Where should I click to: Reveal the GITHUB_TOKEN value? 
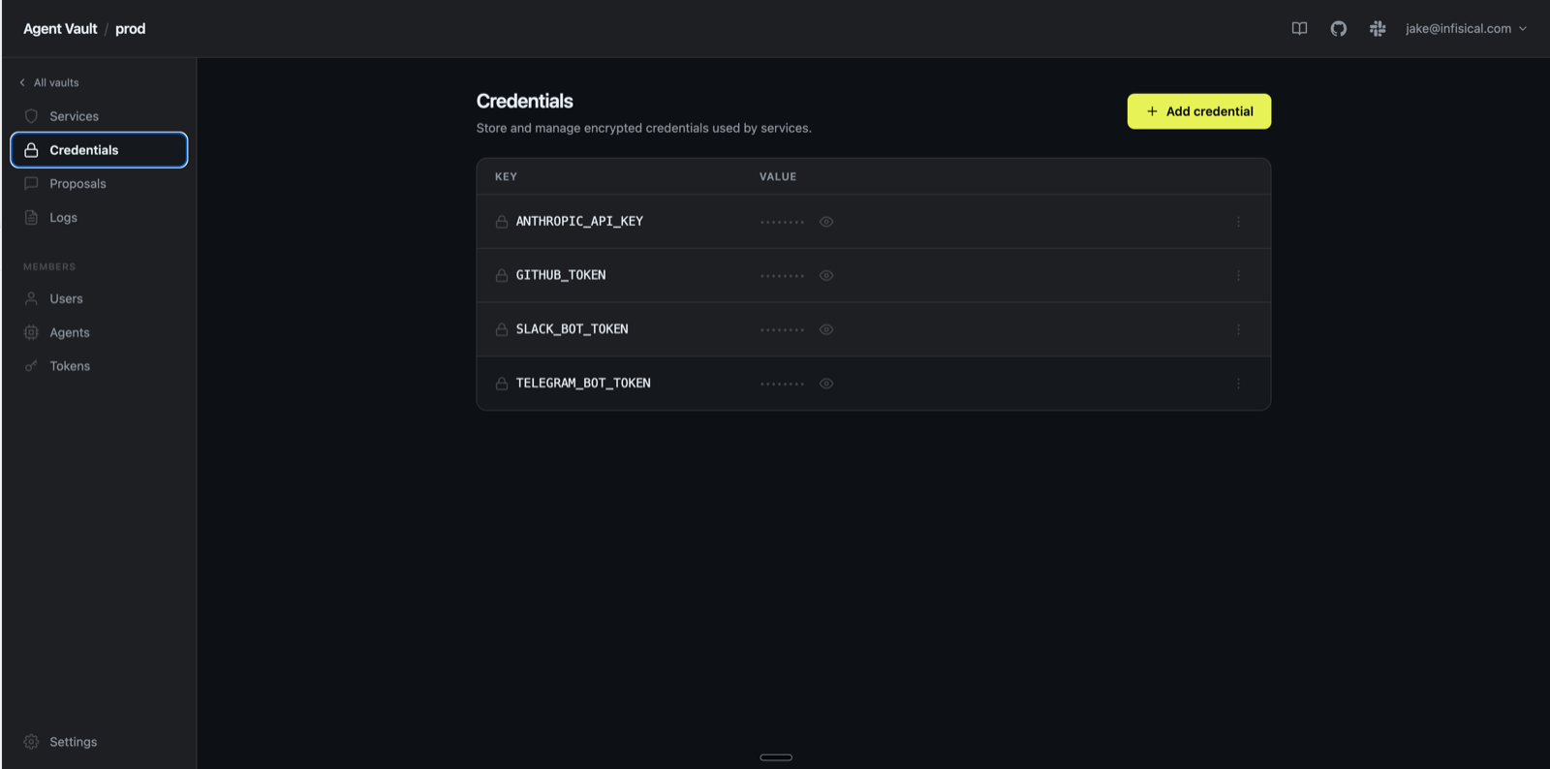point(826,276)
